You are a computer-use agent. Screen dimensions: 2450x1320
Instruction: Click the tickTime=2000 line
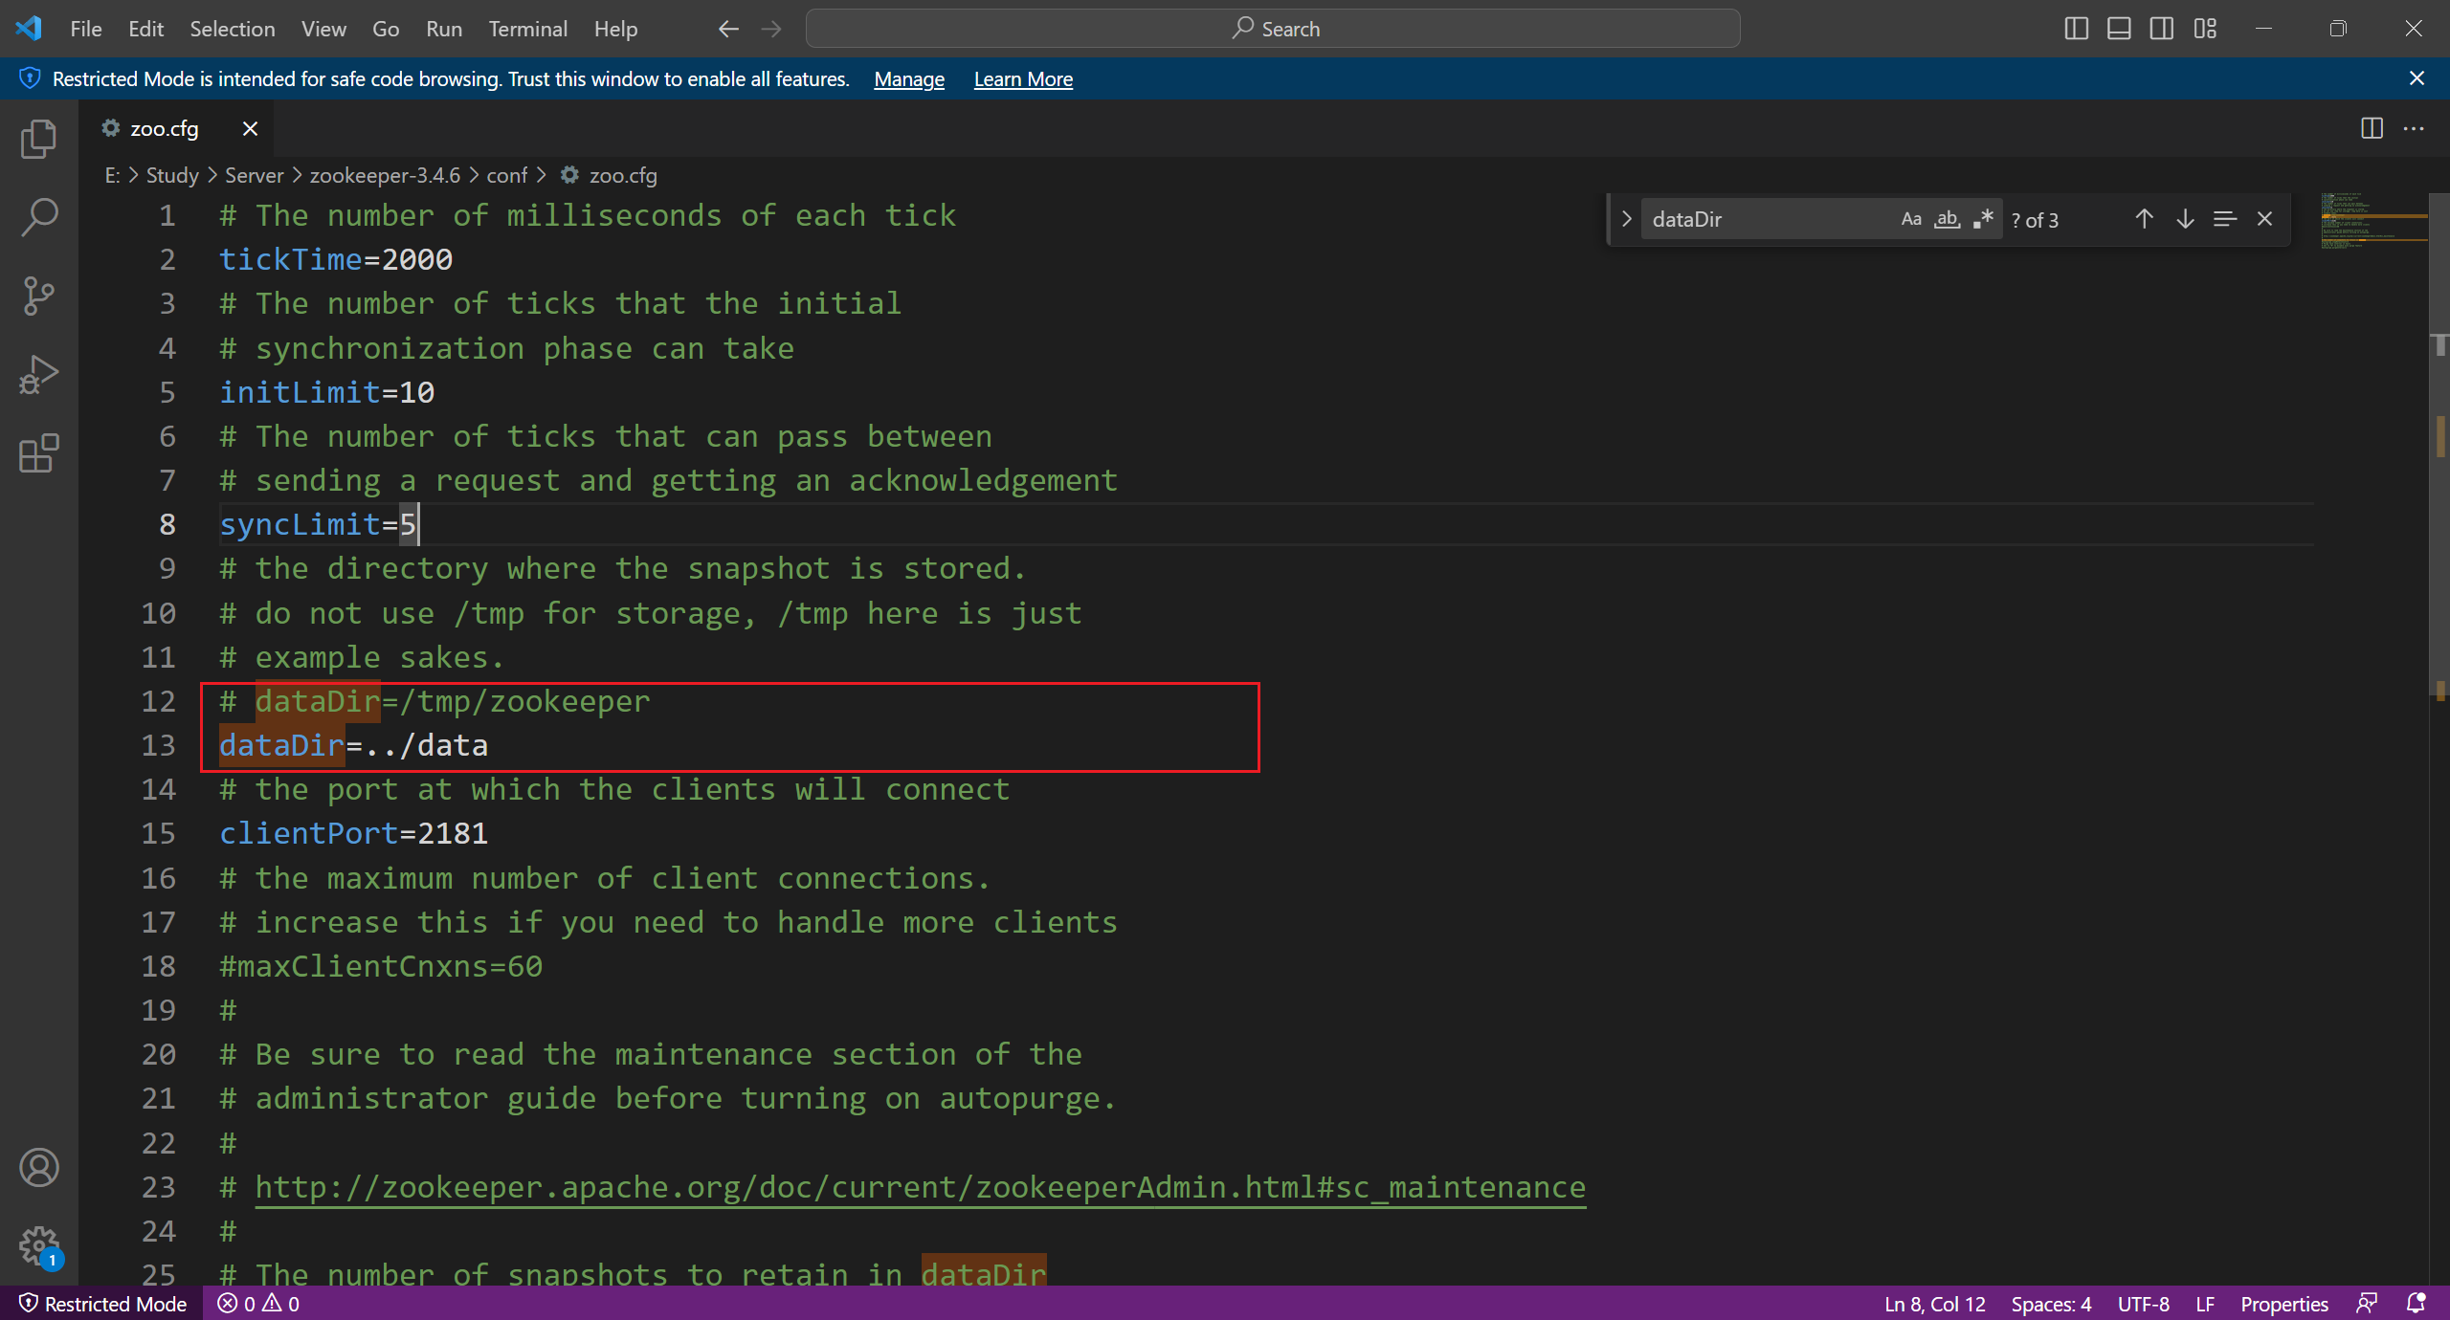coord(336,259)
